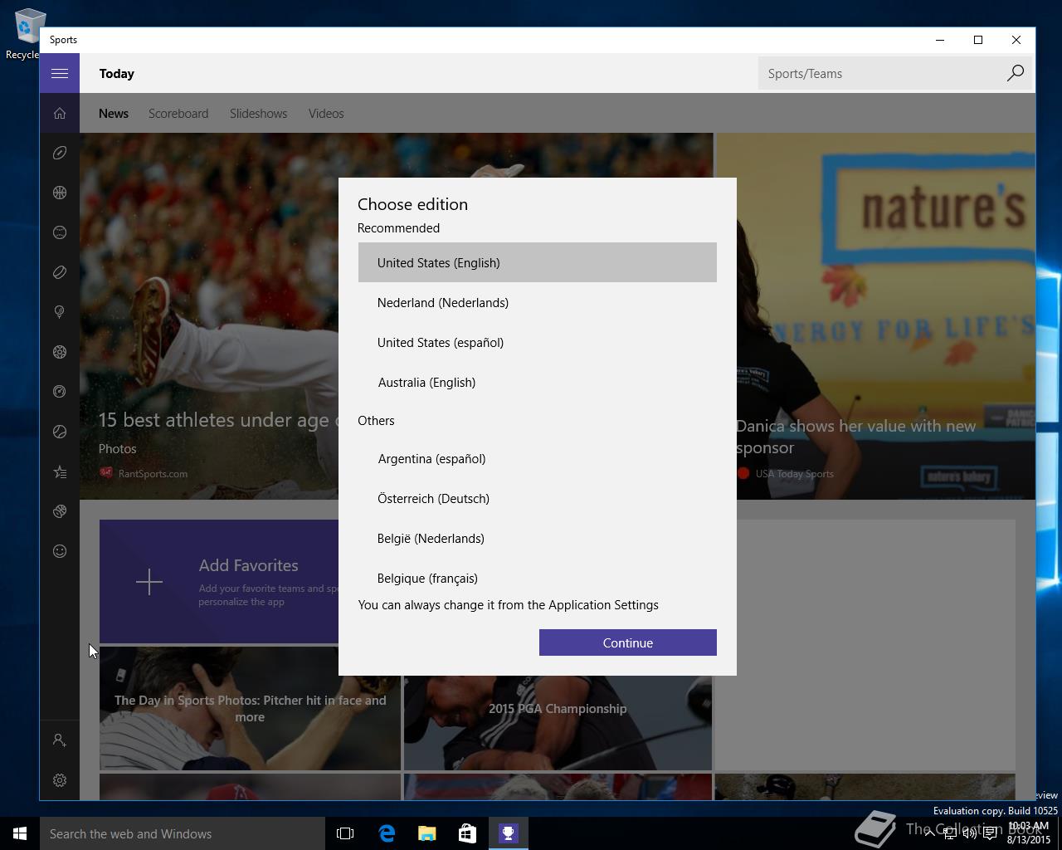Open the golf section icon
This screenshot has width=1062, height=850.
coord(60,312)
